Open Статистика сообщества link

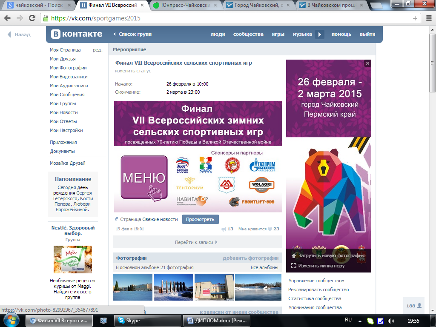[315, 298]
